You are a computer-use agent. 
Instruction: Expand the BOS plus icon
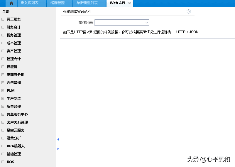(3, 162)
